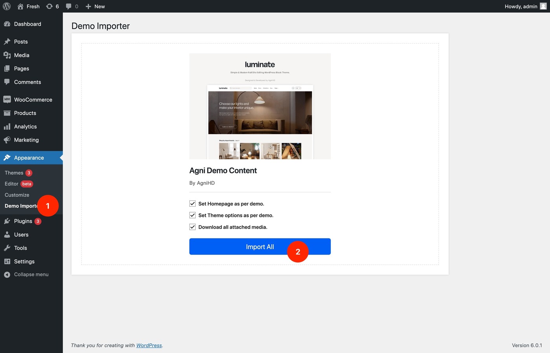Screen dimensions: 550x353
Task: Open the Appearance brush icon
Action: (7, 157)
